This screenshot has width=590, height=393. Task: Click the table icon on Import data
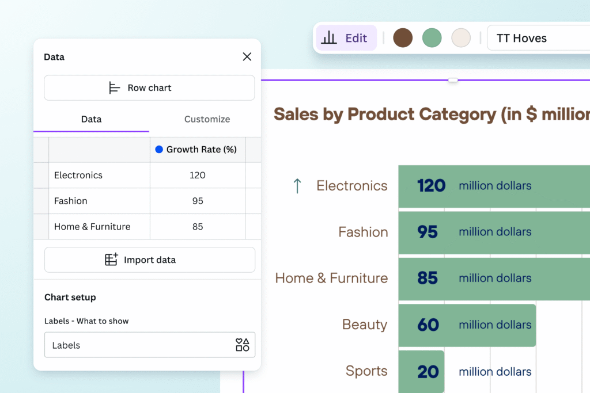111,260
